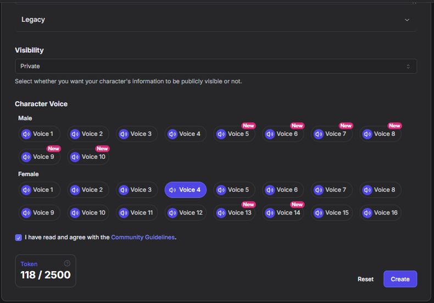The image size is (434, 303).
Task: Uncheck the Community Guidelines agreement checkbox
Action: click(x=19, y=238)
